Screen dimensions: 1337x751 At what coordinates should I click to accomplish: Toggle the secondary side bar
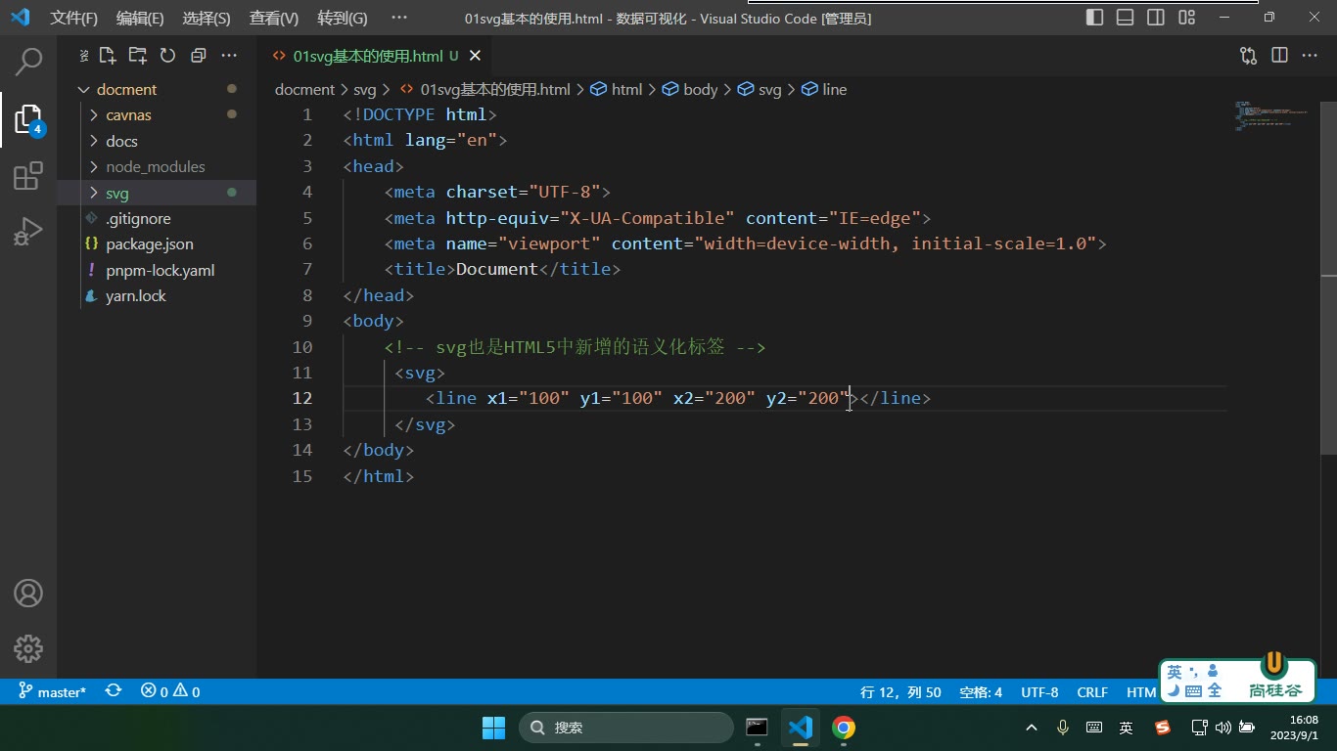pos(1156,18)
